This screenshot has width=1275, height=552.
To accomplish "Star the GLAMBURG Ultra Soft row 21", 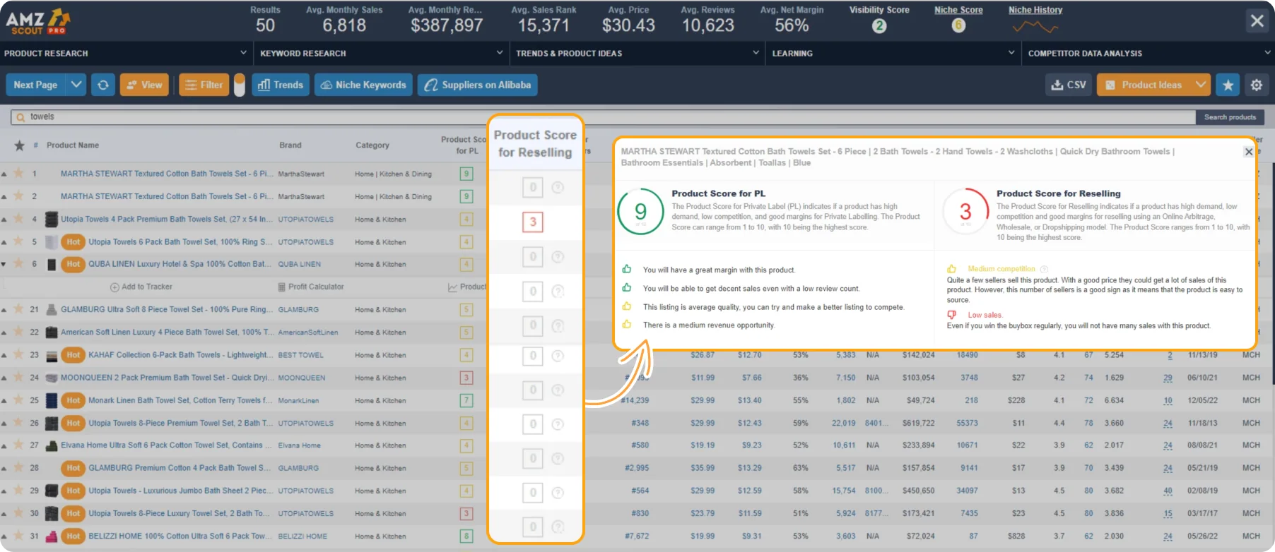I will coord(19,309).
